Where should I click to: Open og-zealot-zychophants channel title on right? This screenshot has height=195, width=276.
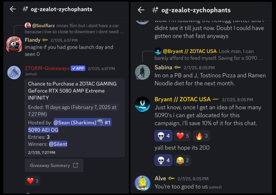click(196, 10)
